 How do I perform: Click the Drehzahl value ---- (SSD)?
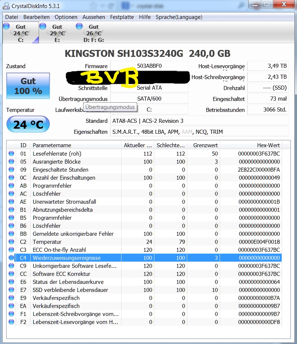click(268, 88)
